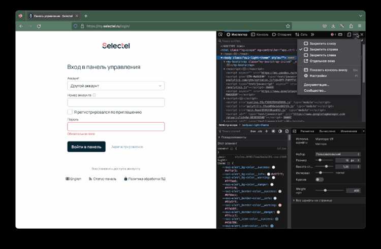Adjust the Weight slider
This screenshot has width=381, height=249.
click(x=330, y=190)
